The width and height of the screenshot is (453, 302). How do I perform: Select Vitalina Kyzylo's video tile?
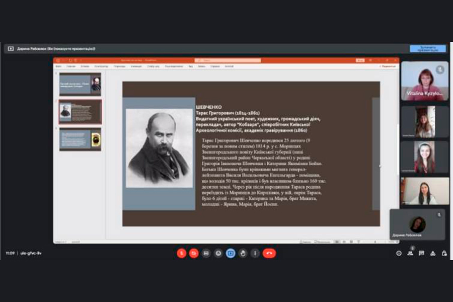click(425, 81)
